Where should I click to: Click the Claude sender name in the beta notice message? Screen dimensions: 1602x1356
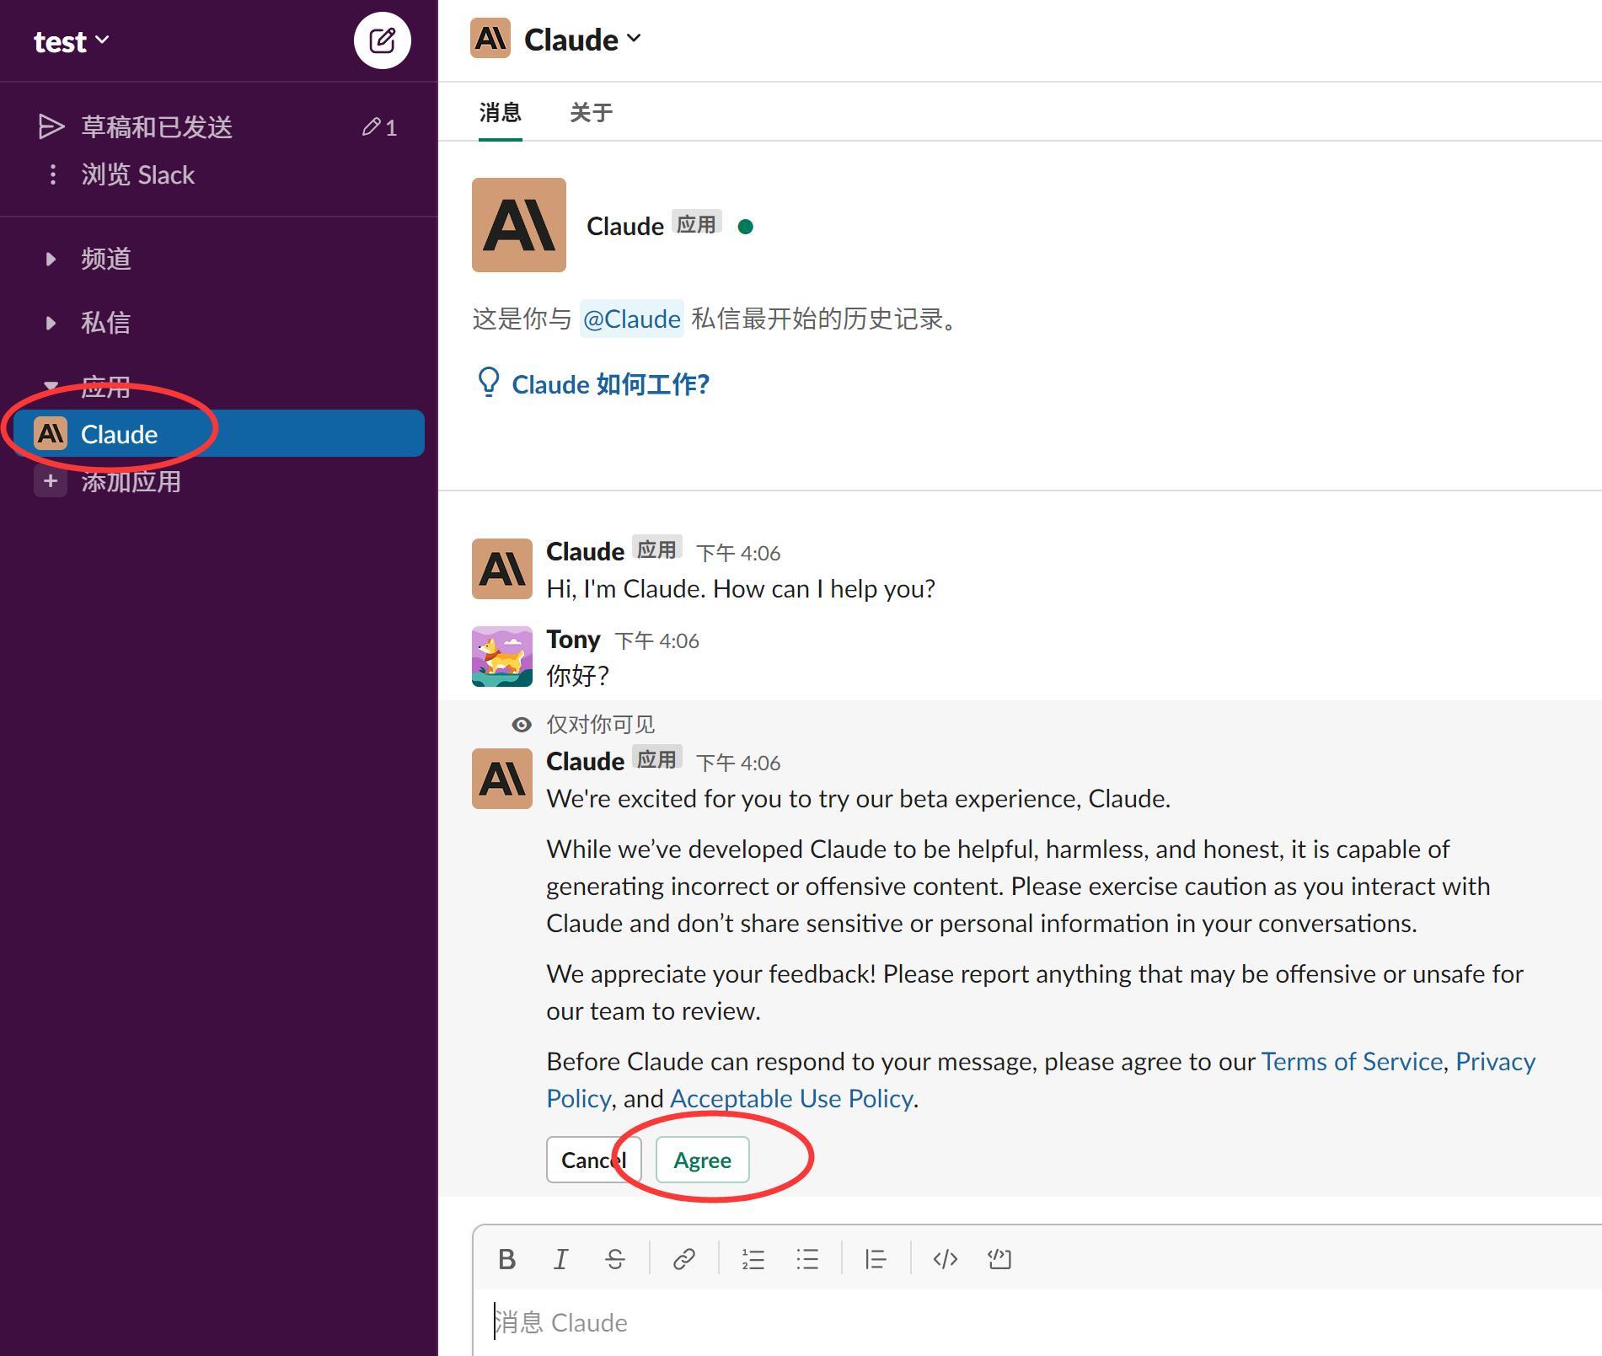coord(585,761)
